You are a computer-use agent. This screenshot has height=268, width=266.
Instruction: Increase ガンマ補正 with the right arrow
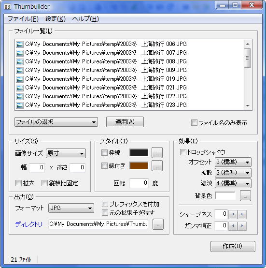242,226
